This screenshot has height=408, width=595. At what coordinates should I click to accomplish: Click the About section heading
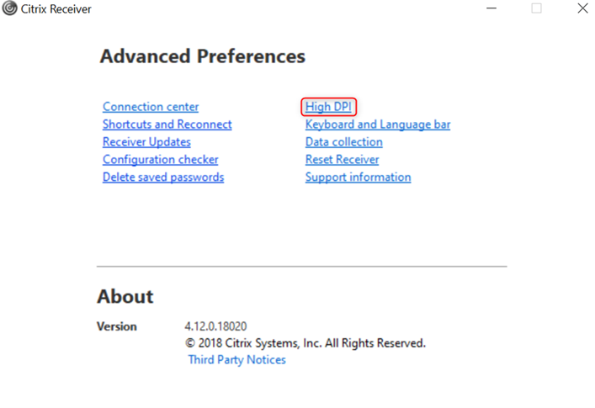click(x=125, y=296)
